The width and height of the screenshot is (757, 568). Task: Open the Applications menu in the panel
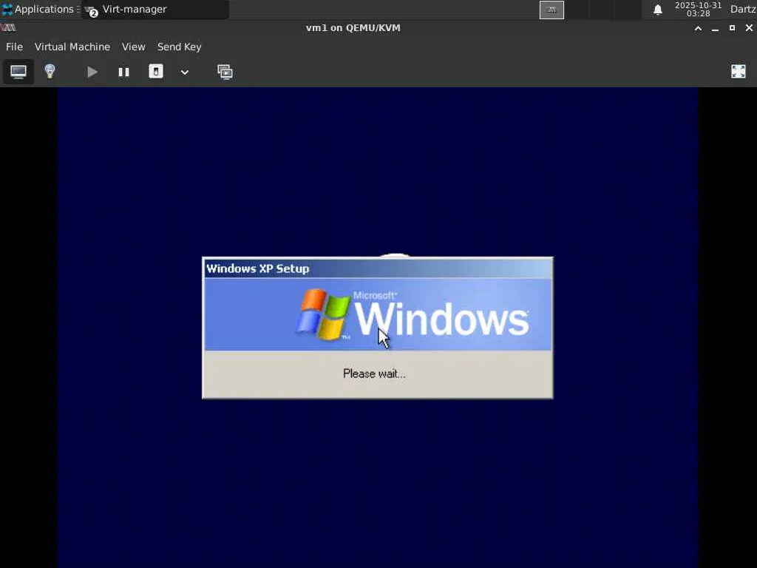click(x=39, y=9)
